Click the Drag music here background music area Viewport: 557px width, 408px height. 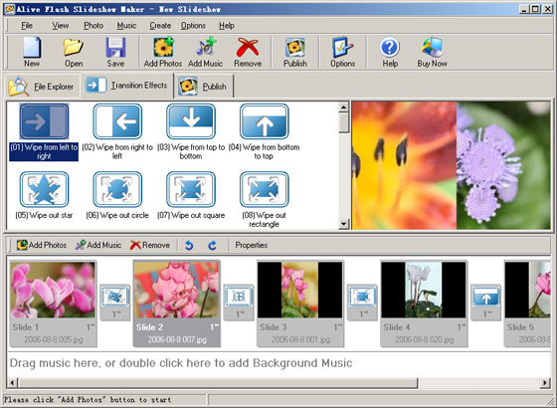click(x=278, y=363)
